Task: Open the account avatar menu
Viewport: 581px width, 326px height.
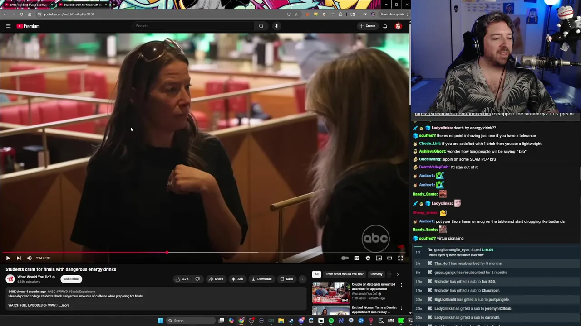Action: [398, 26]
